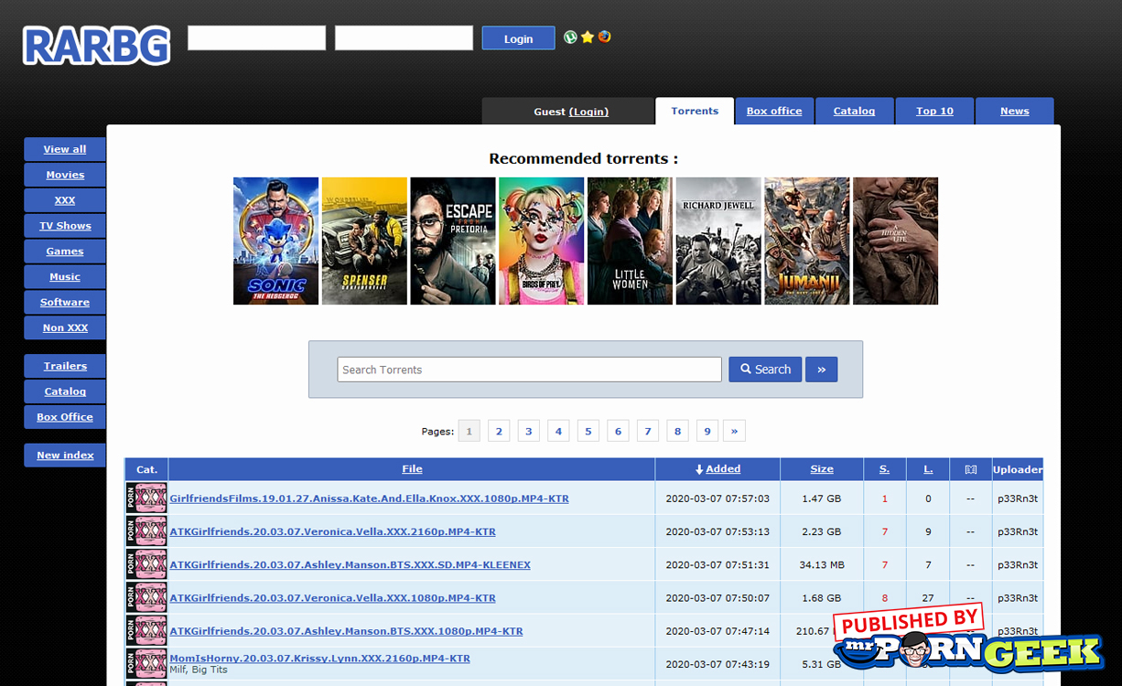Open the Little Women poster

(630, 241)
